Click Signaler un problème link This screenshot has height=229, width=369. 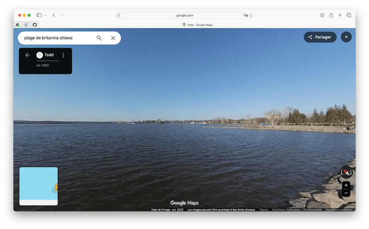[338, 210]
